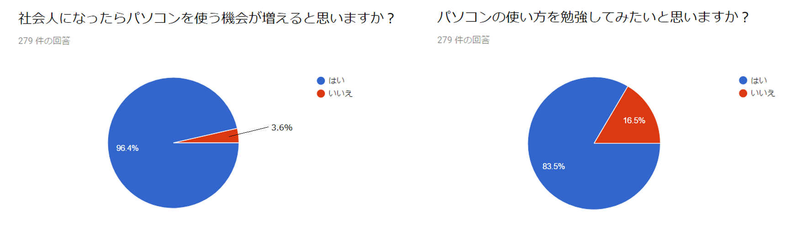Click the 279 件の回答 text under right title
Viewport: 792px width, 228px height.
(x=463, y=40)
